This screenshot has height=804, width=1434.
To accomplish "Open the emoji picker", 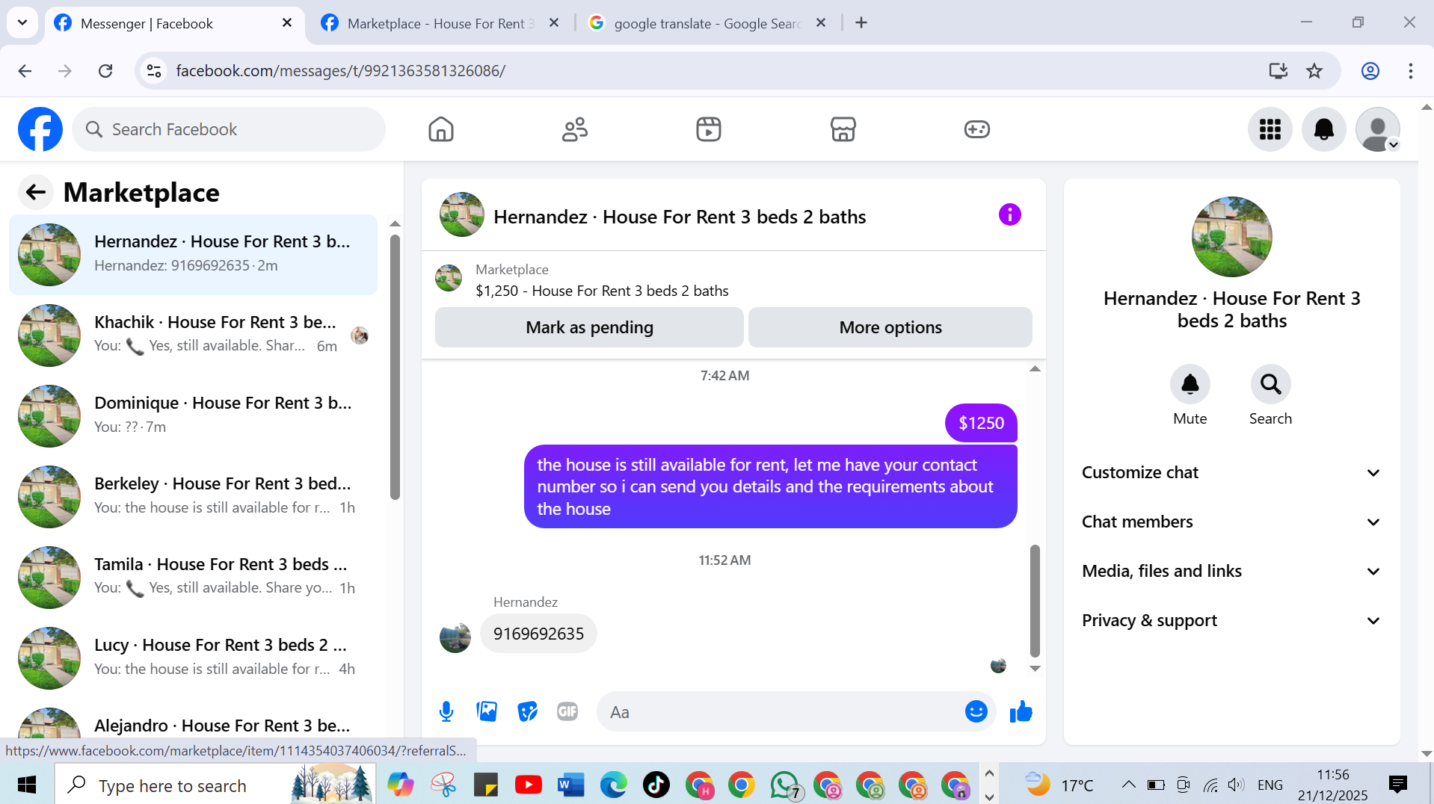I will (976, 711).
